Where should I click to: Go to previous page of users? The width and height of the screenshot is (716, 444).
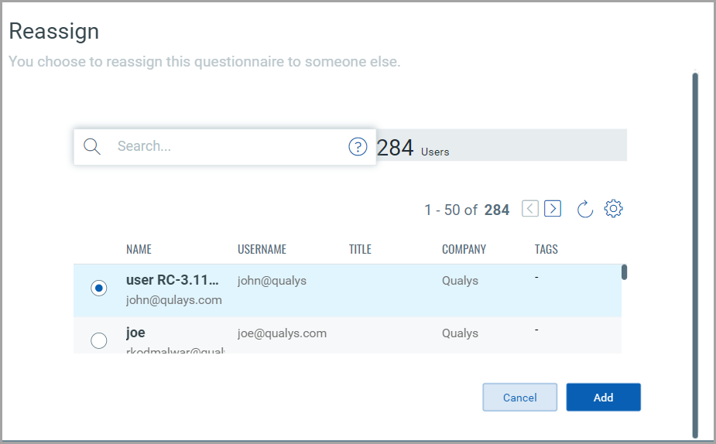530,208
